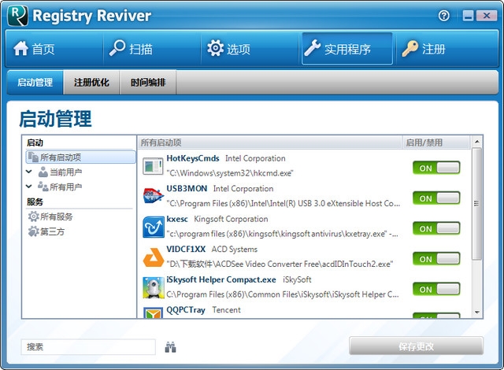The width and height of the screenshot is (504, 370).
Task: Click the 所有服务 gear icon
Action: pos(33,216)
